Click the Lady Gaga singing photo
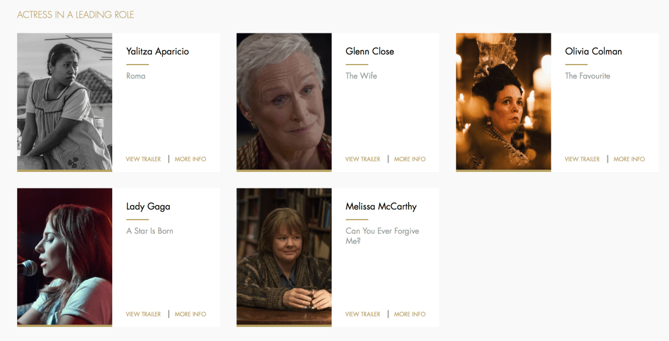The image size is (669, 341). 65,256
